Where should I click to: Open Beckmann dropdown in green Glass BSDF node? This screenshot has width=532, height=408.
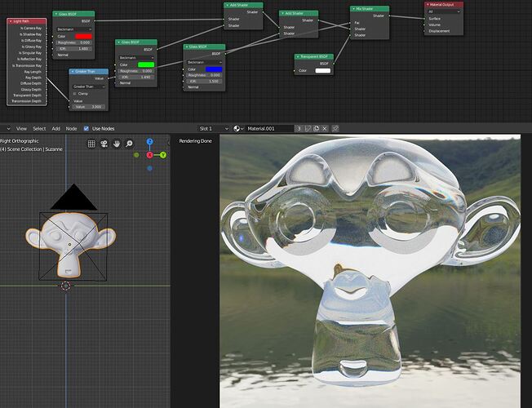(x=136, y=58)
